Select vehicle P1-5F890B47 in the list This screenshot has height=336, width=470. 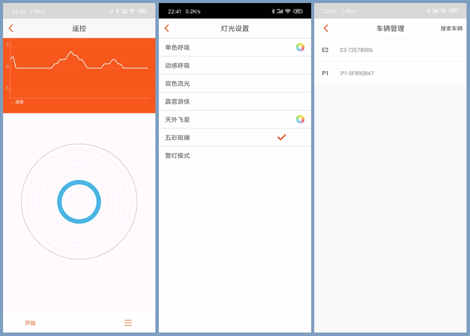371,73
